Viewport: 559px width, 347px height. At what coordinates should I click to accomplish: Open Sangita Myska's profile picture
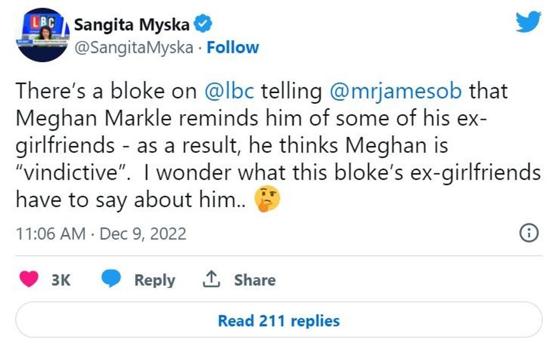tap(42, 35)
